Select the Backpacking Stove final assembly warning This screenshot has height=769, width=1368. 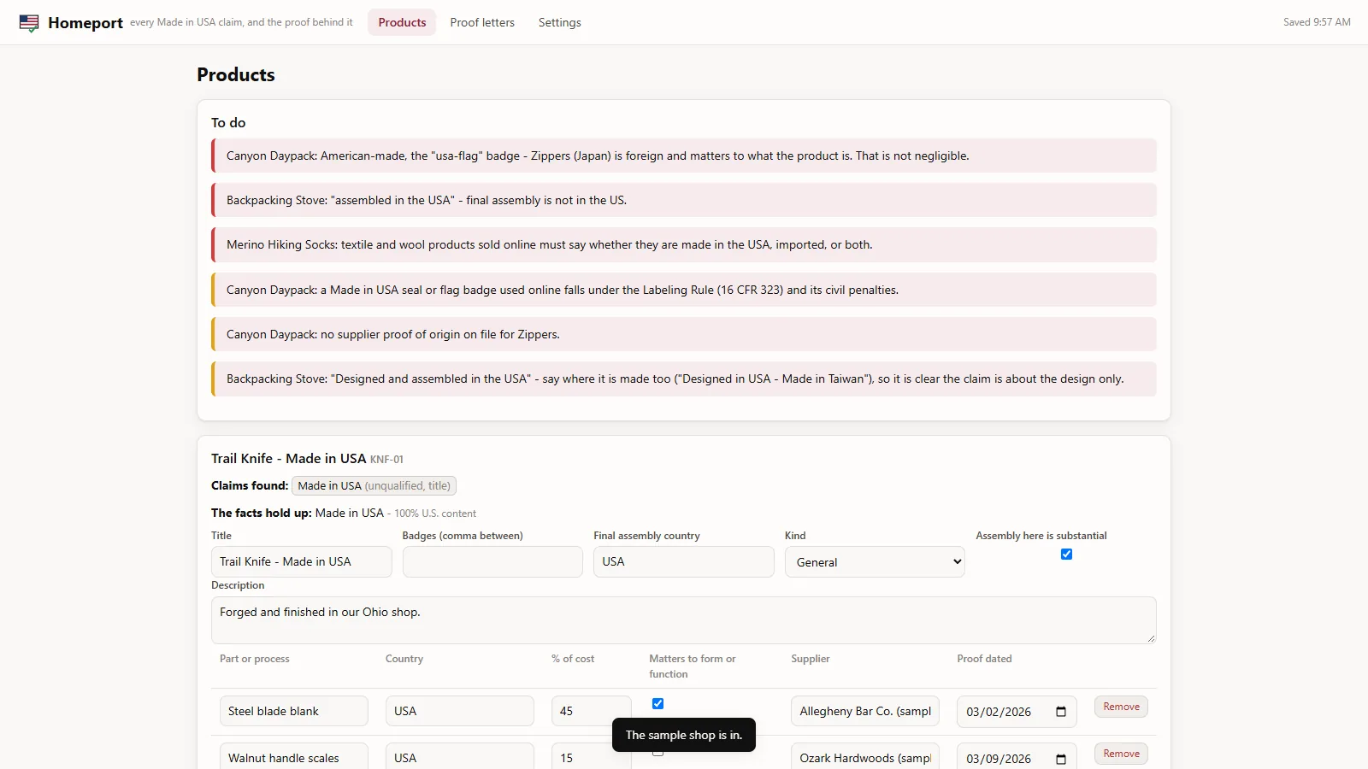(x=684, y=200)
